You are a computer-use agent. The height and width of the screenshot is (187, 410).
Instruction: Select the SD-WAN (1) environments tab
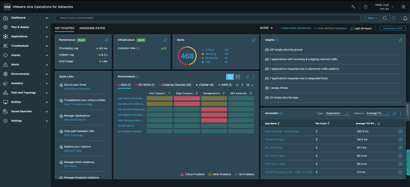click(144, 85)
